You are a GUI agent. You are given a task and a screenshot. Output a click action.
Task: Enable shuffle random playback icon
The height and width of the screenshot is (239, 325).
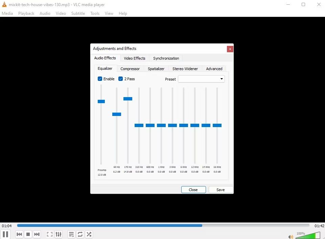point(89,234)
